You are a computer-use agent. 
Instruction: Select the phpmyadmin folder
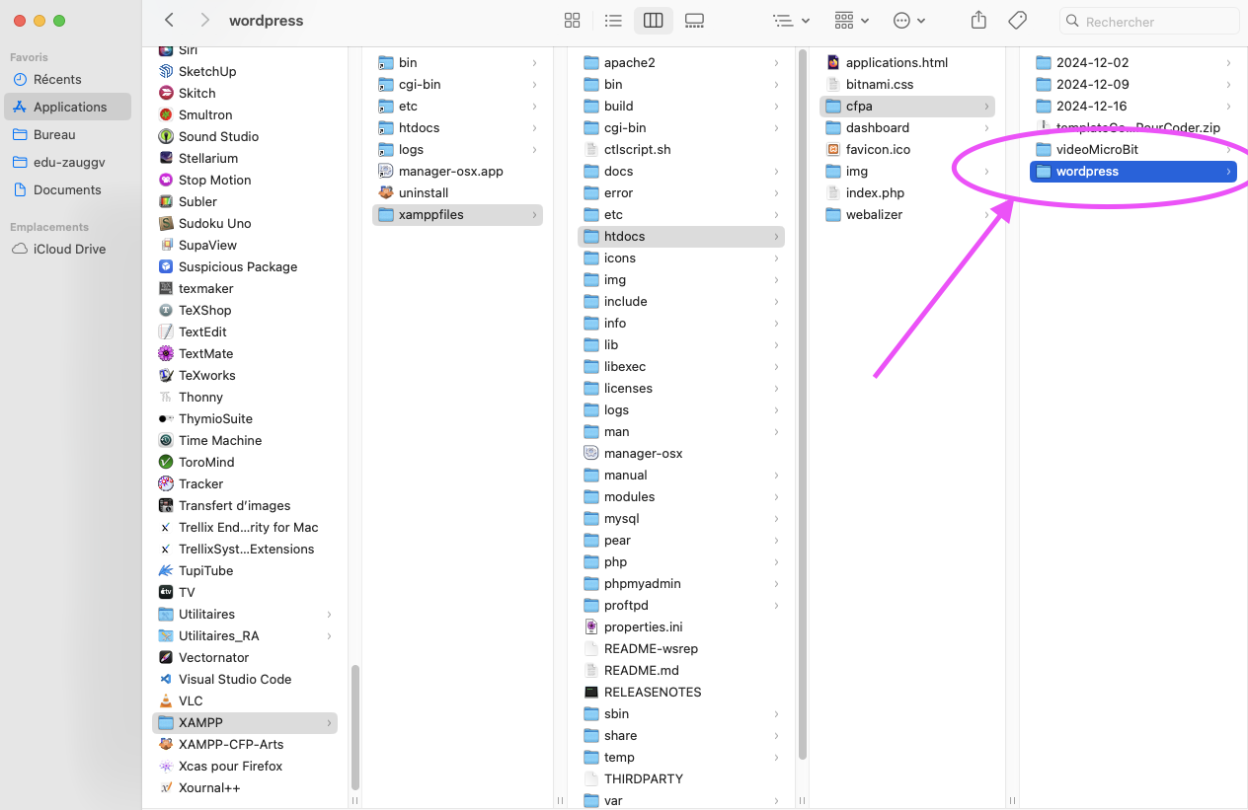pyautogui.click(x=642, y=583)
